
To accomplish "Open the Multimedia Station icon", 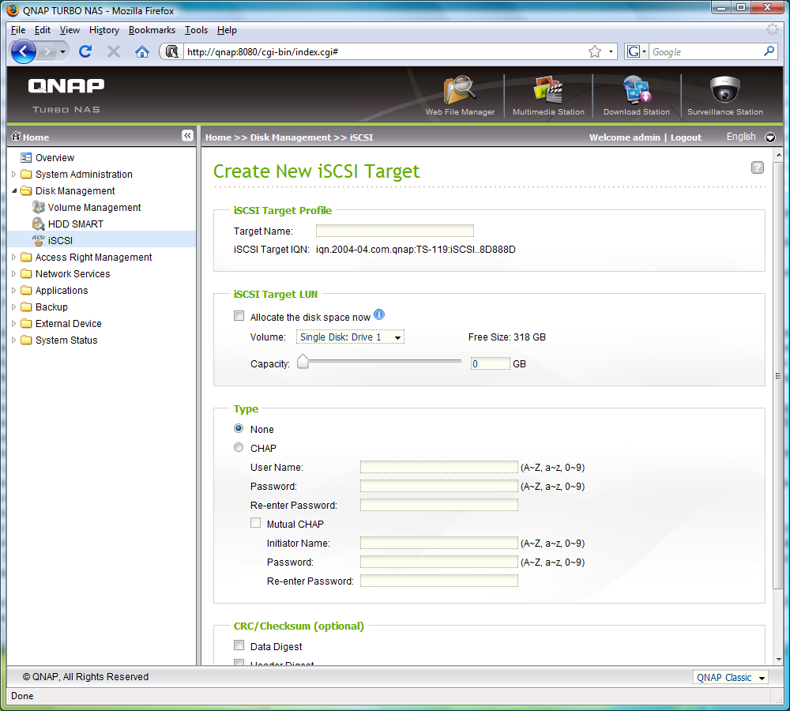I will click(548, 91).
